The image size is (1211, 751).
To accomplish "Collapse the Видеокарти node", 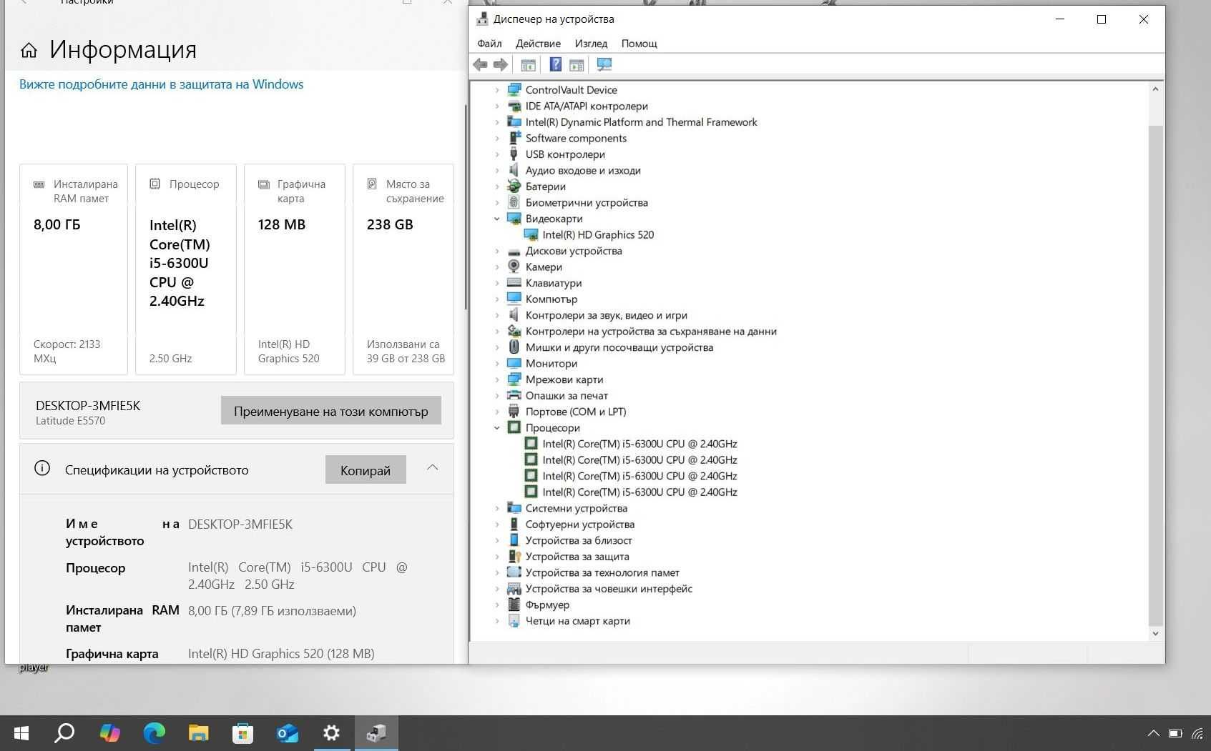I will 497,219.
